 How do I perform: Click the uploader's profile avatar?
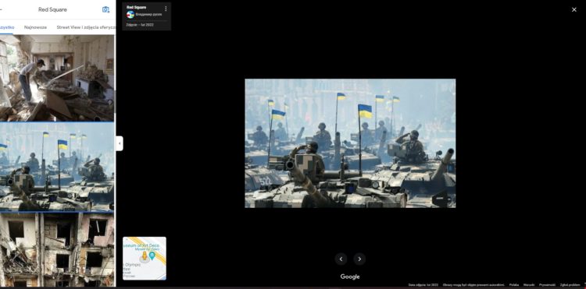pyautogui.click(x=130, y=15)
